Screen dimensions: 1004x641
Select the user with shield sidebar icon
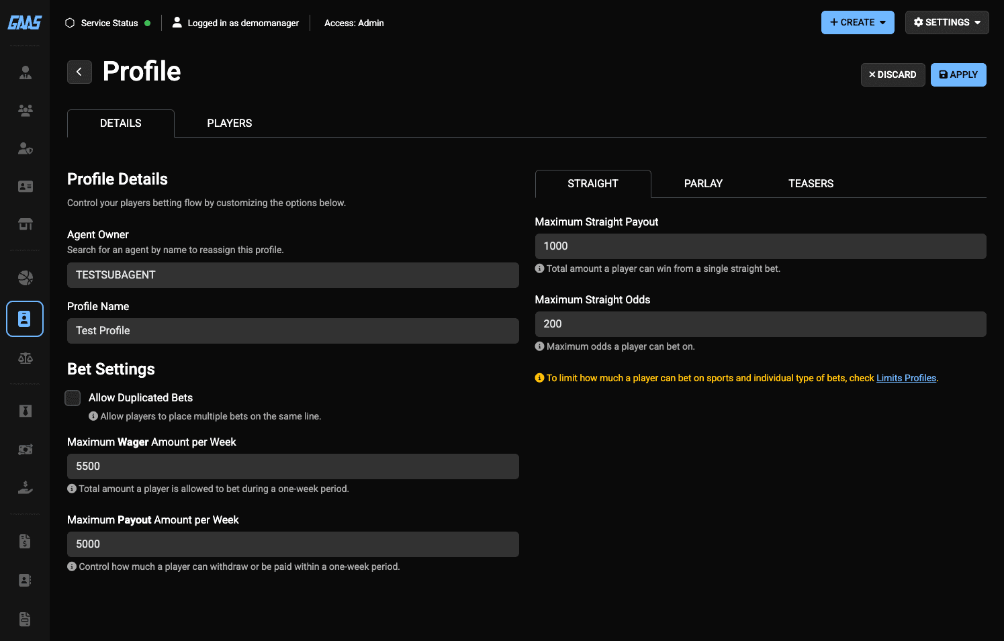click(x=25, y=149)
